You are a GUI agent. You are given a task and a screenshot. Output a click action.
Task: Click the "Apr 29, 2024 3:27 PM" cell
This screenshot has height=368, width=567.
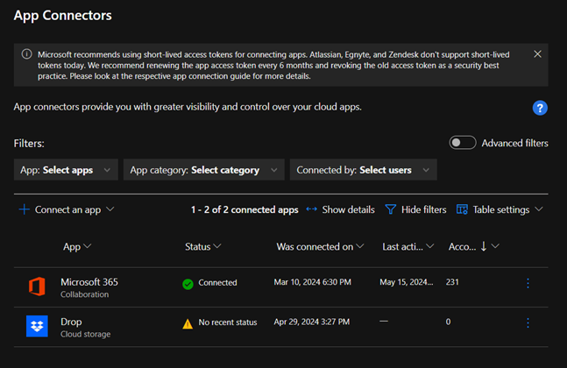tap(312, 322)
